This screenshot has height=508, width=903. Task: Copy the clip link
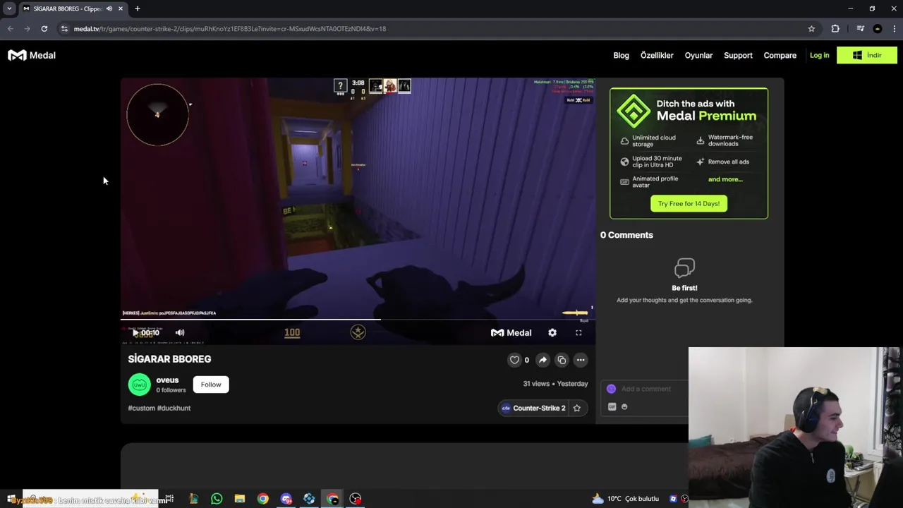(562, 360)
